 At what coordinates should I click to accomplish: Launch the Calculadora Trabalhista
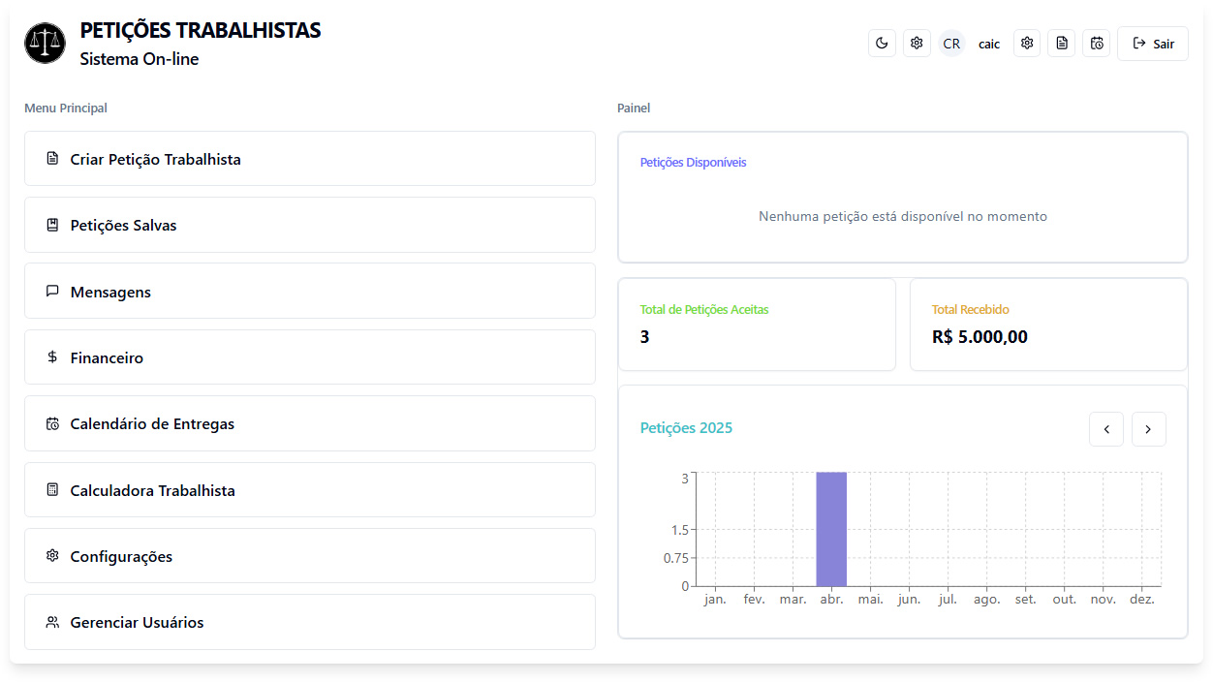pos(310,490)
